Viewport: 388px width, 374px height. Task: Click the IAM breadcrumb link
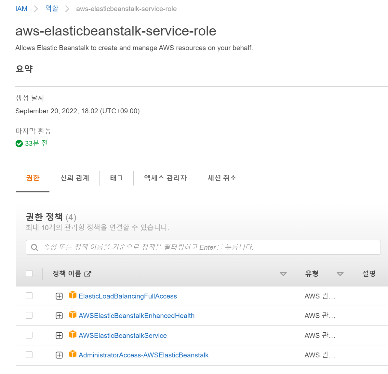(21, 9)
